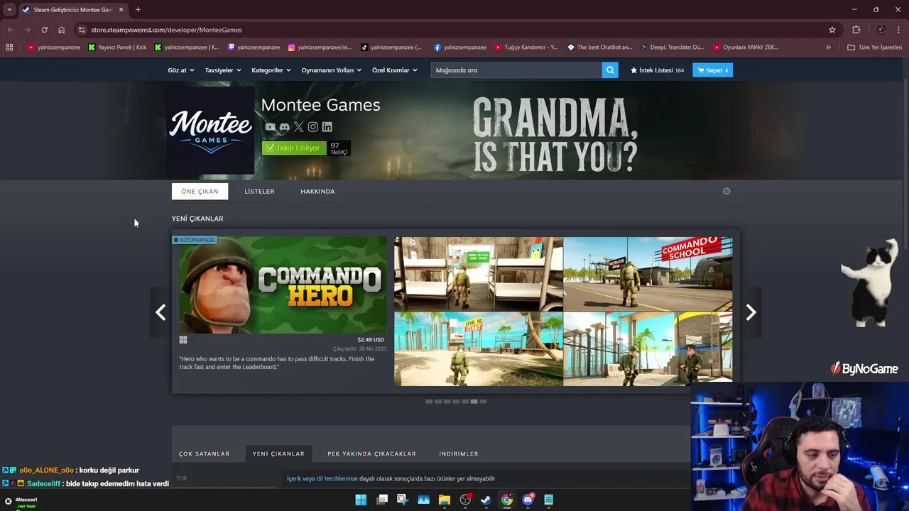Open the Oyunlara YAPAY ZEK... bookmark
This screenshot has height=511, width=909.
[x=746, y=48]
